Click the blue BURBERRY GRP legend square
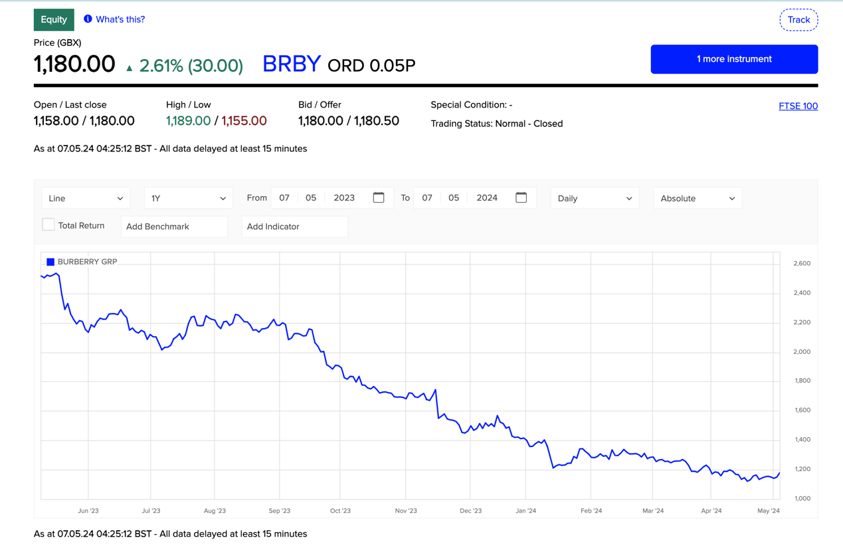 [x=50, y=262]
